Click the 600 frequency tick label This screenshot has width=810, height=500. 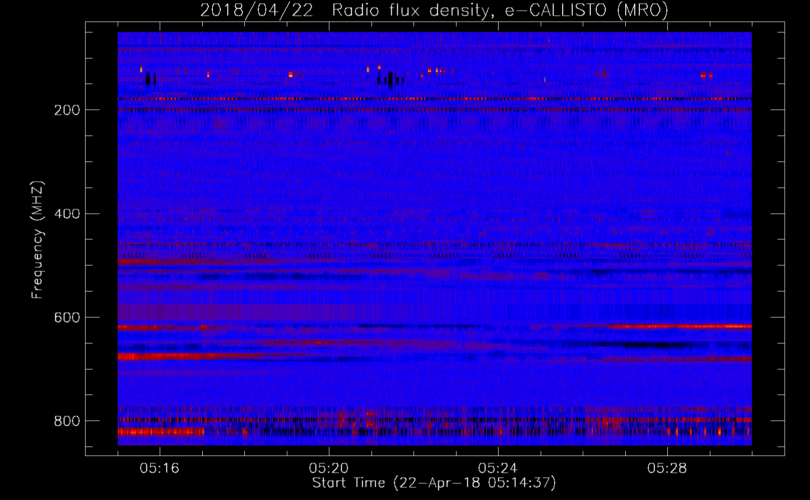pyautogui.click(x=67, y=318)
